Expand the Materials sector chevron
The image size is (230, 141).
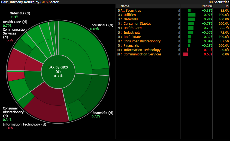point(122,19)
